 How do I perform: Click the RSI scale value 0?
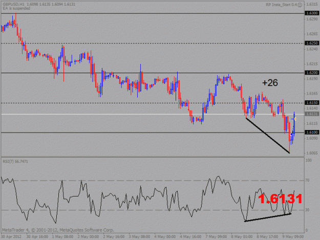(306, 230)
